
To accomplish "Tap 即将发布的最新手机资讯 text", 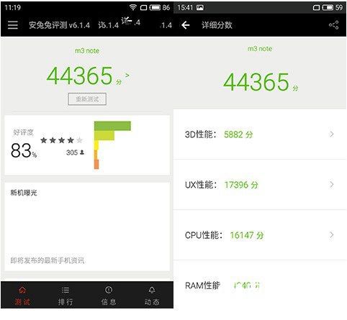I will point(48,260).
